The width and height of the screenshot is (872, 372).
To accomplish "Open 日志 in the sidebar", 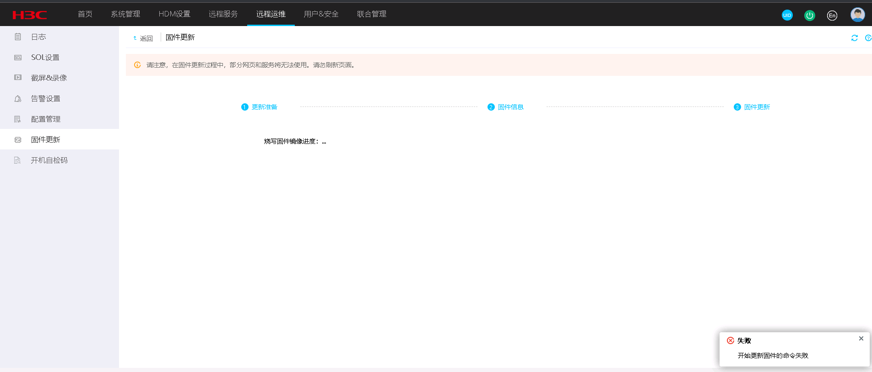I will point(60,37).
